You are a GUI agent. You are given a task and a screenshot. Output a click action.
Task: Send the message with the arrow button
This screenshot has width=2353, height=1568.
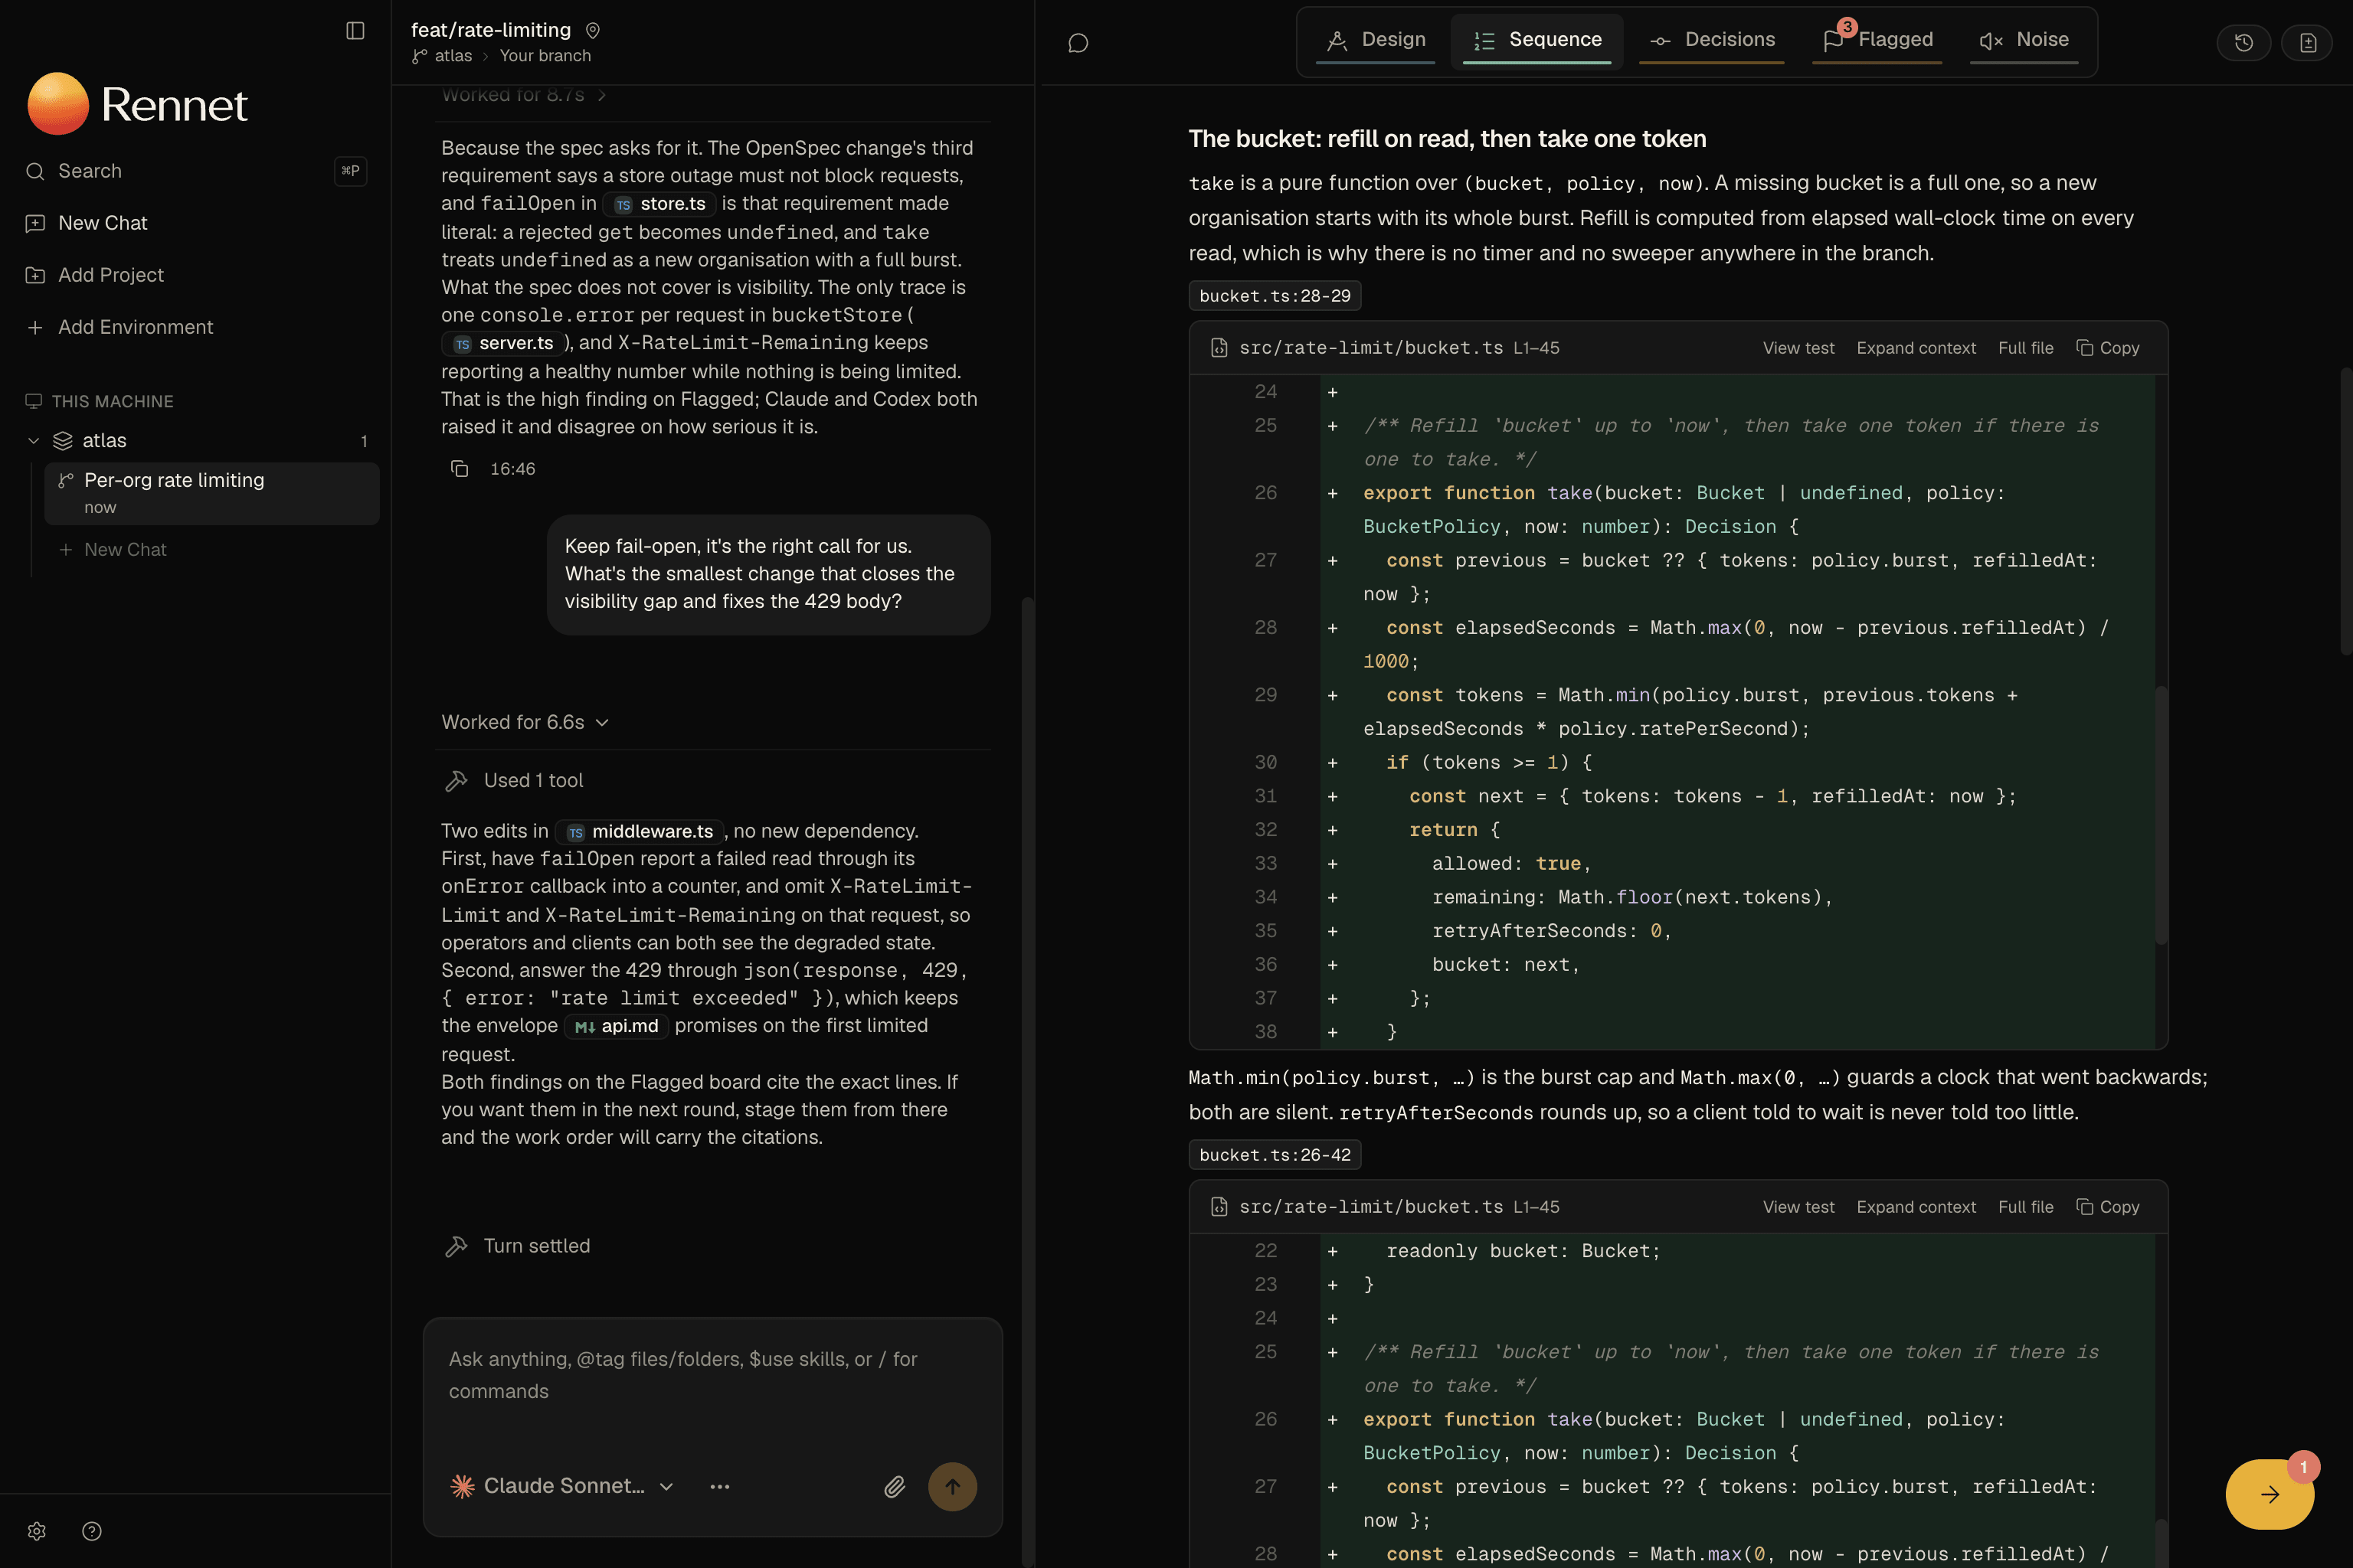[x=952, y=1486]
